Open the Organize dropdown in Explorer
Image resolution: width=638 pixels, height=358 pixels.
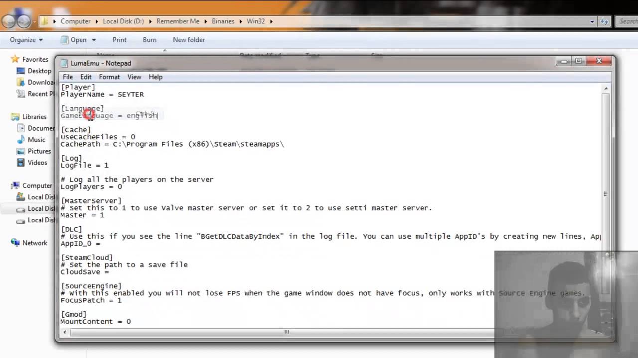tap(26, 40)
